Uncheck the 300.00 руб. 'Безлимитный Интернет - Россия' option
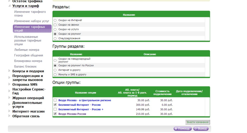Image resolution: width=247 pixels, height=133 pixels. click(55, 105)
